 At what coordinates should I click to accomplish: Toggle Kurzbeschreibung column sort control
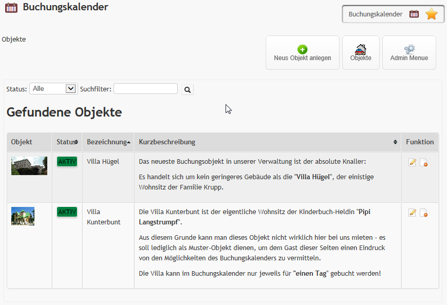pyautogui.click(x=395, y=142)
